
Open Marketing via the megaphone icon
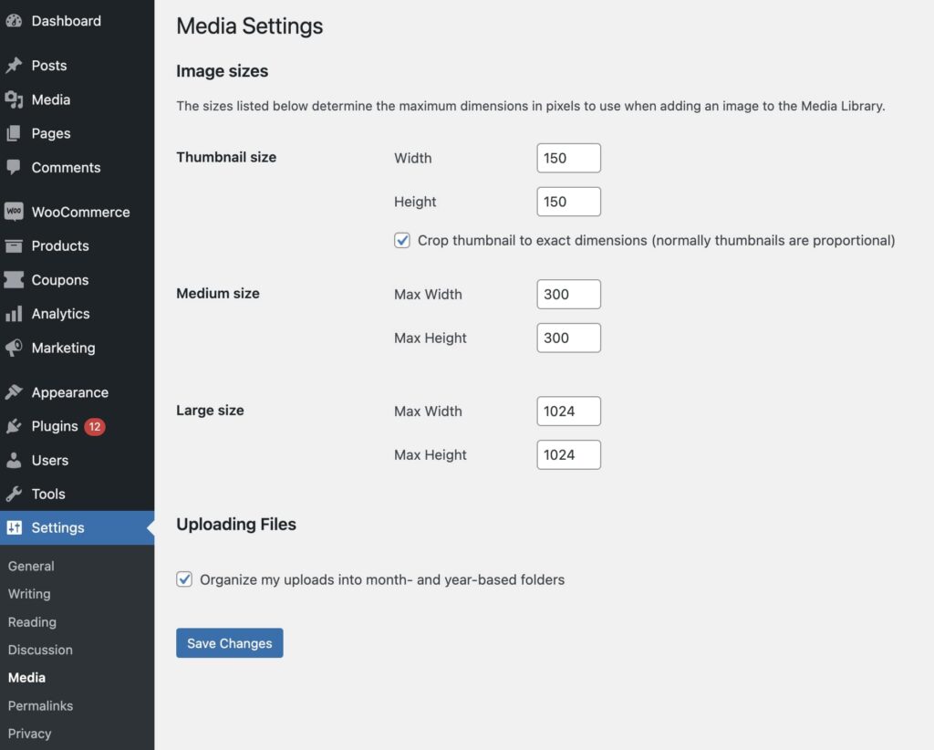coord(16,348)
